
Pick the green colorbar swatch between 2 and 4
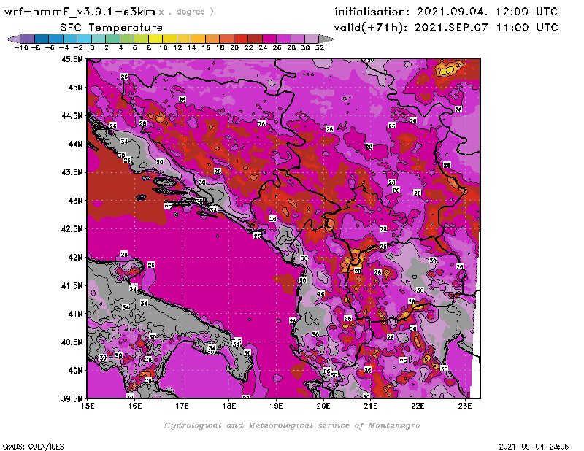113,39
